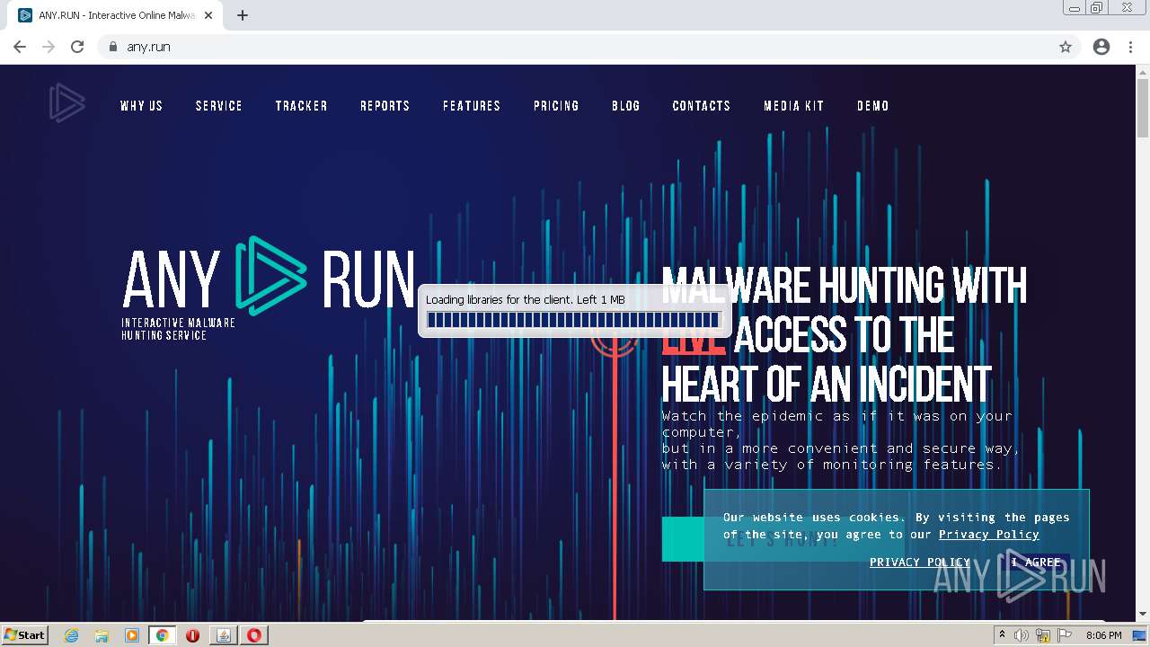Click the scrollbar up arrow
Viewport: 1150px width, 647px height.
tap(1143, 71)
